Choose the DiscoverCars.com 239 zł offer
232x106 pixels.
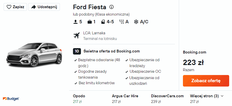(x=167, y=99)
